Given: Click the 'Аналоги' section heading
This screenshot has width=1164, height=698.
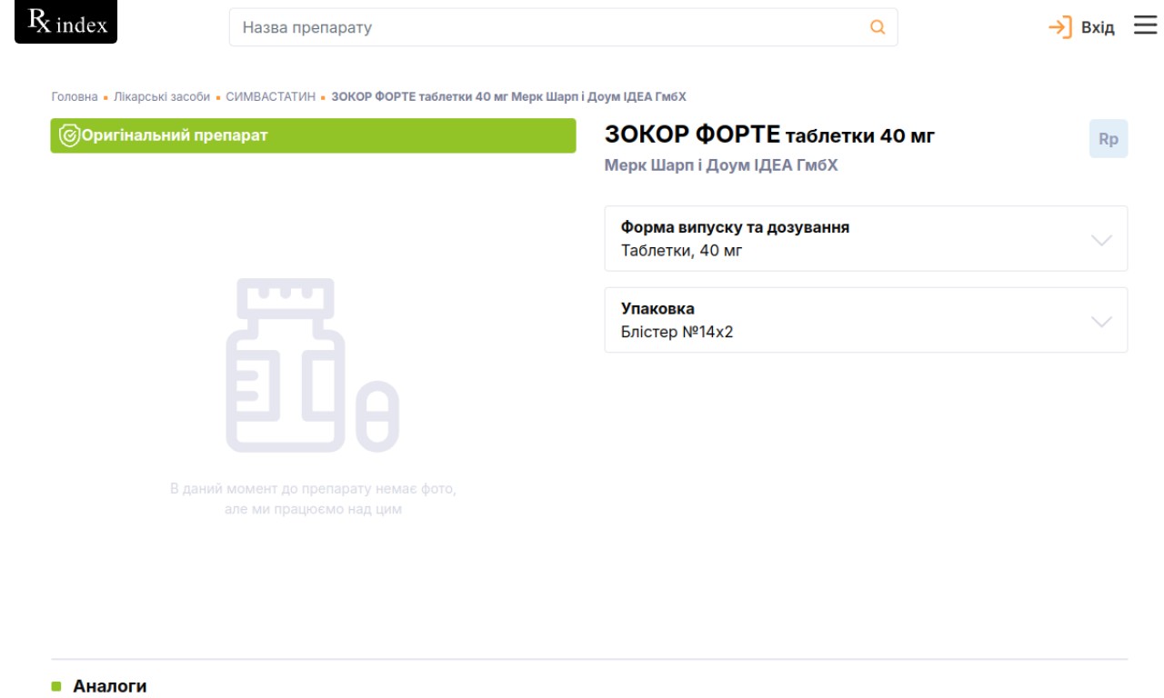Looking at the screenshot, I should click(110, 686).
